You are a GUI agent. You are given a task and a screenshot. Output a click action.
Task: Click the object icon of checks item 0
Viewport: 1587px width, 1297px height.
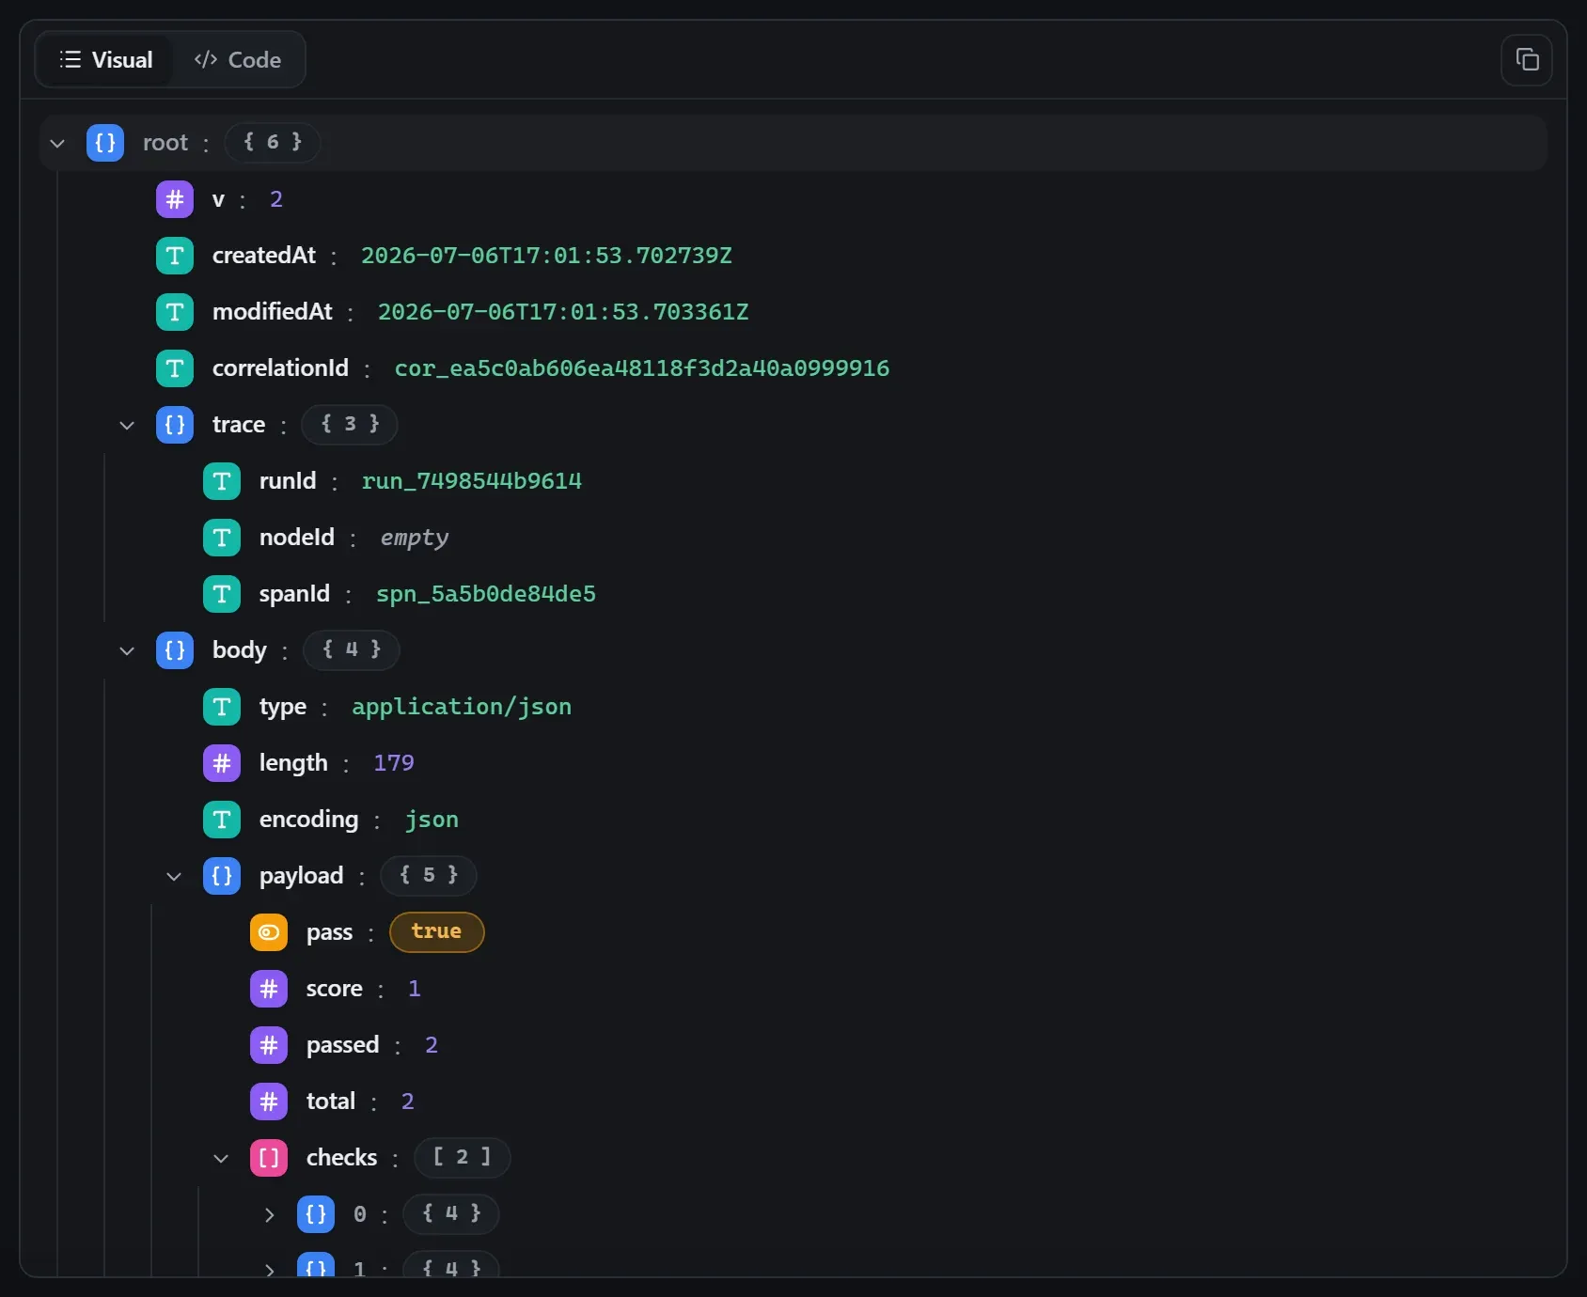(316, 1214)
